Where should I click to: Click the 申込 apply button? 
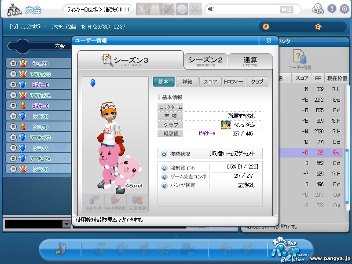point(287,9)
